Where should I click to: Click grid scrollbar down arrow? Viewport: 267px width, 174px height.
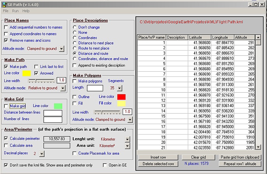(258, 147)
